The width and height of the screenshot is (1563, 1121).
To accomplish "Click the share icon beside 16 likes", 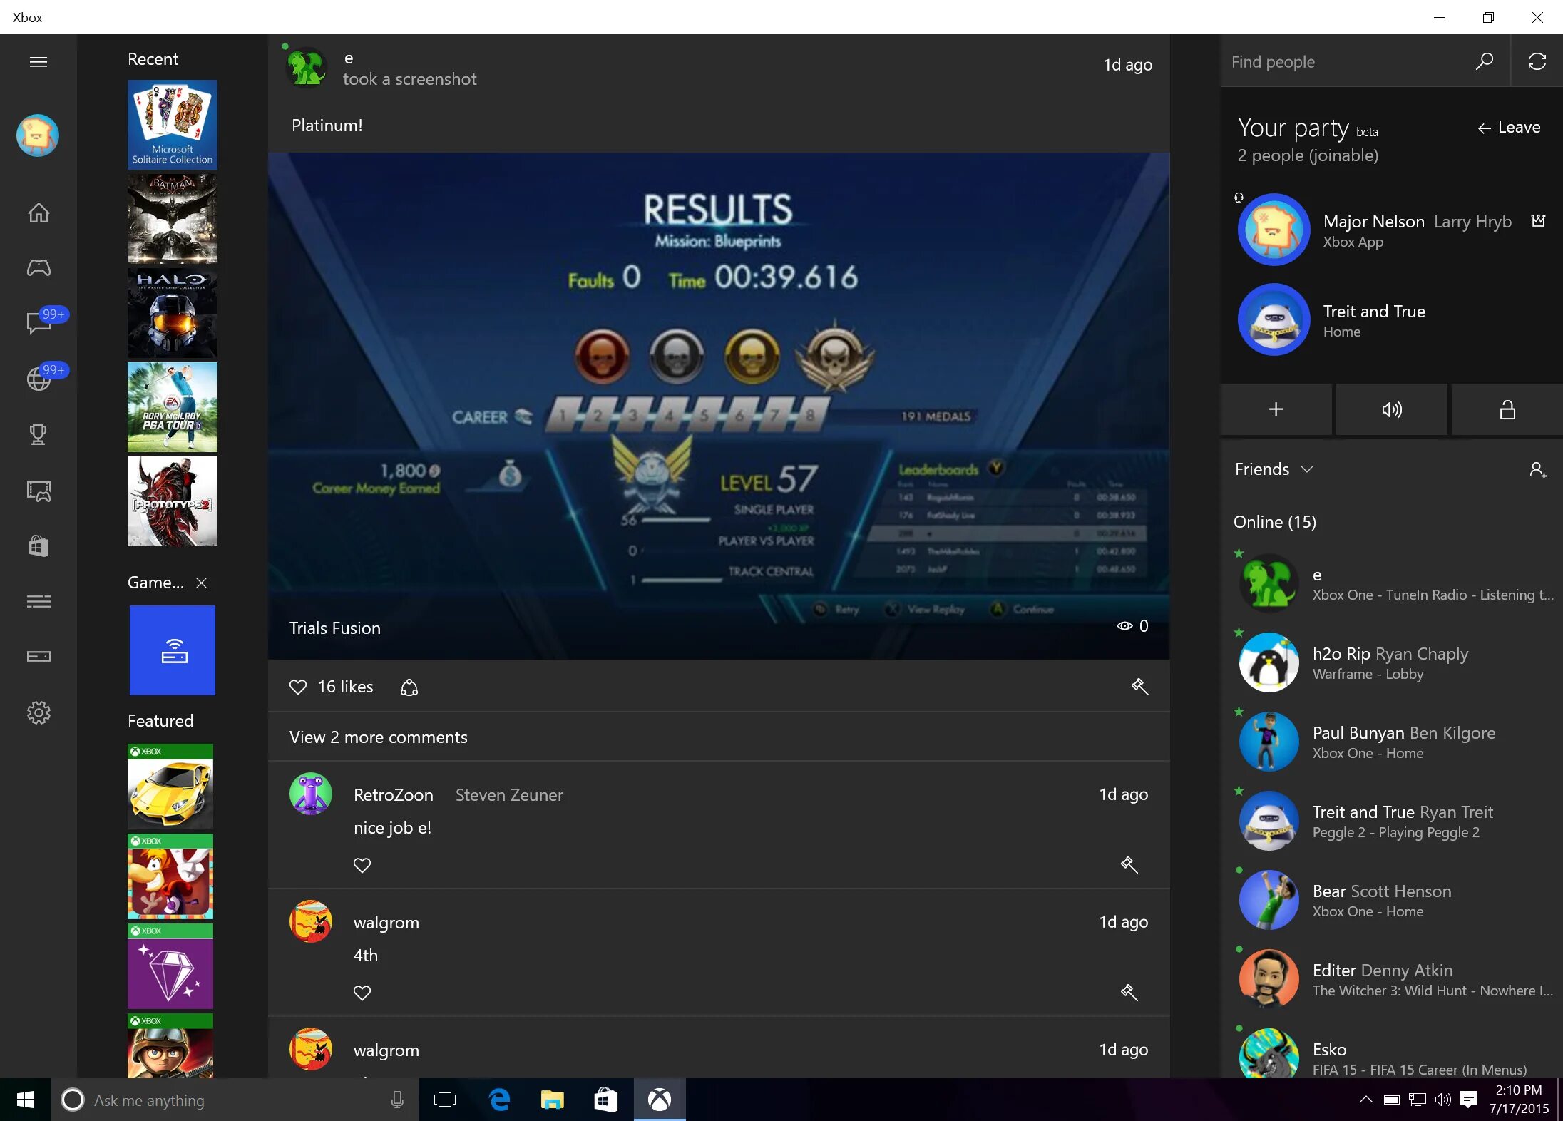I will tap(409, 687).
